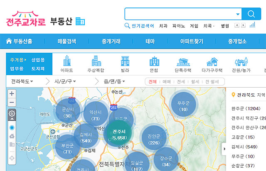Click the map crosshair location icon
Viewport: 266px width, 171px height.
pyautogui.click(x=12, y=158)
